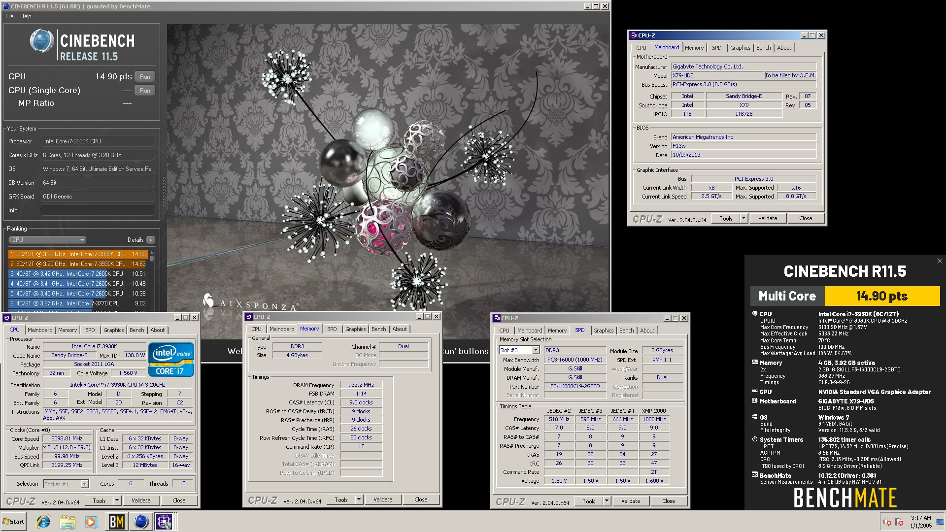Select ranking entry 2 scoring 14.63

click(x=78, y=264)
